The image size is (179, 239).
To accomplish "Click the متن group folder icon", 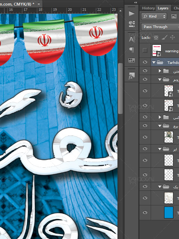I will point(166,71).
